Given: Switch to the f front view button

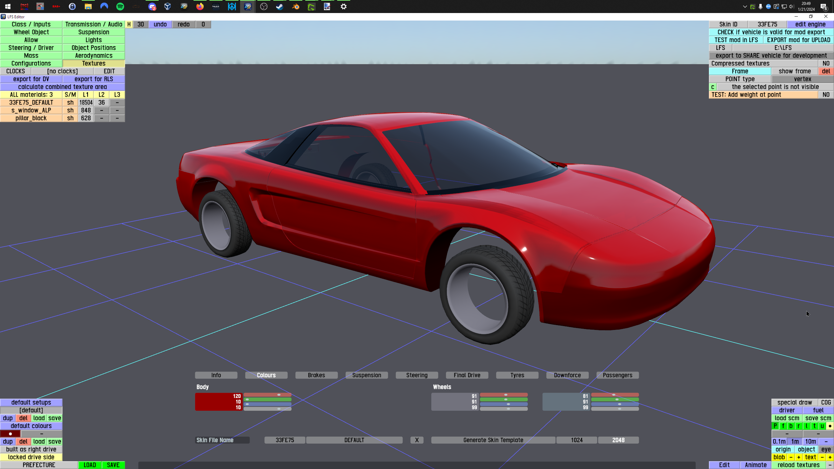Looking at the screenshot, I should [783, 426].
